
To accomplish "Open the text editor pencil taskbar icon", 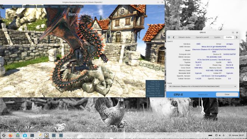I will click(39, 135).
